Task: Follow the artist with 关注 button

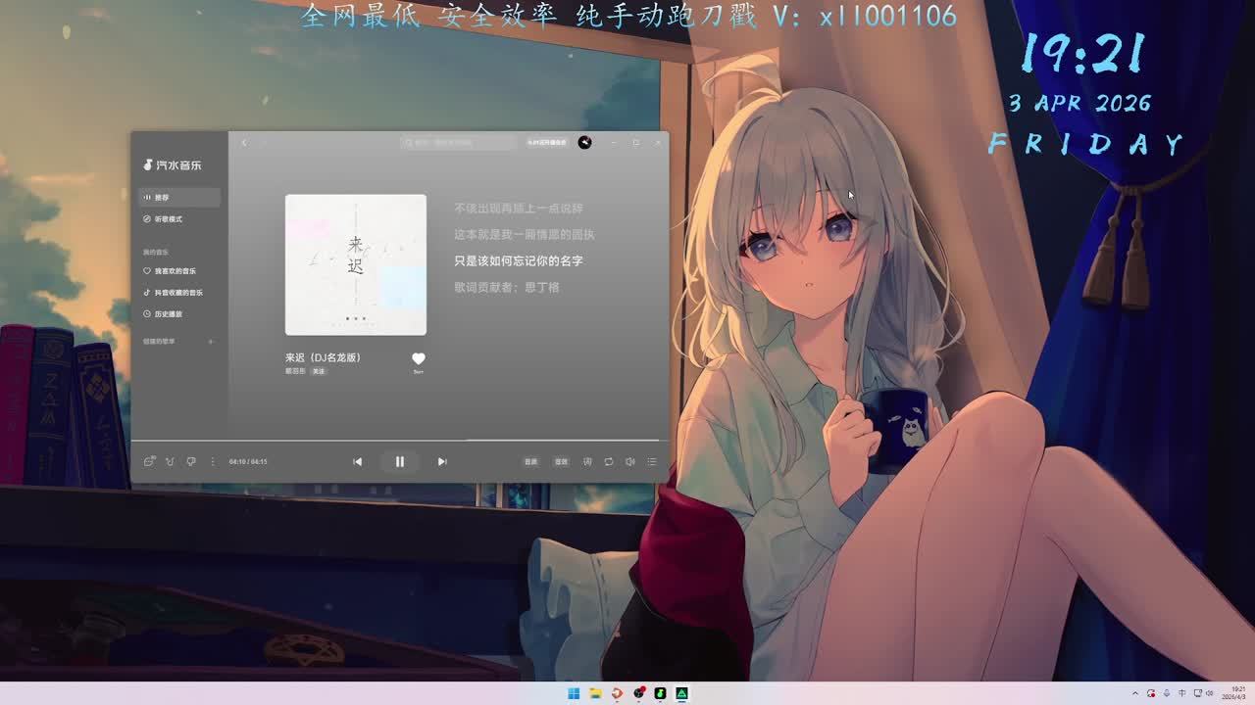Action: [318, 371]
